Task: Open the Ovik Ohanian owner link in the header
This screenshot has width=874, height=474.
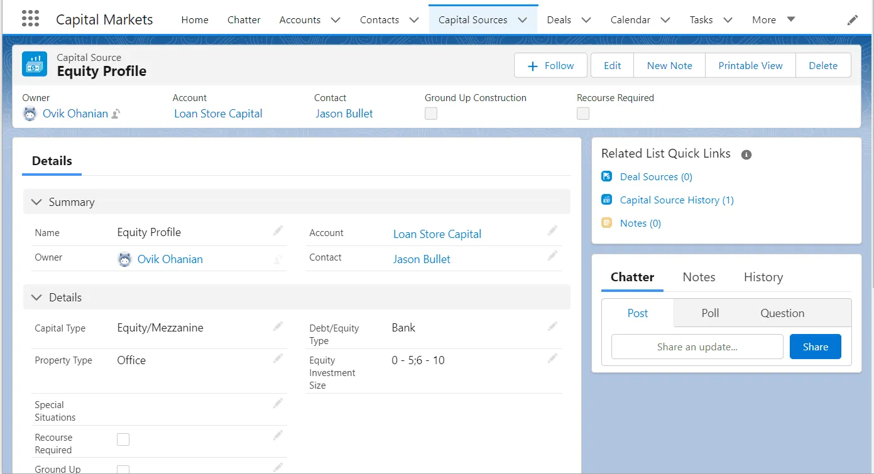Action: (x=75, y=114)
